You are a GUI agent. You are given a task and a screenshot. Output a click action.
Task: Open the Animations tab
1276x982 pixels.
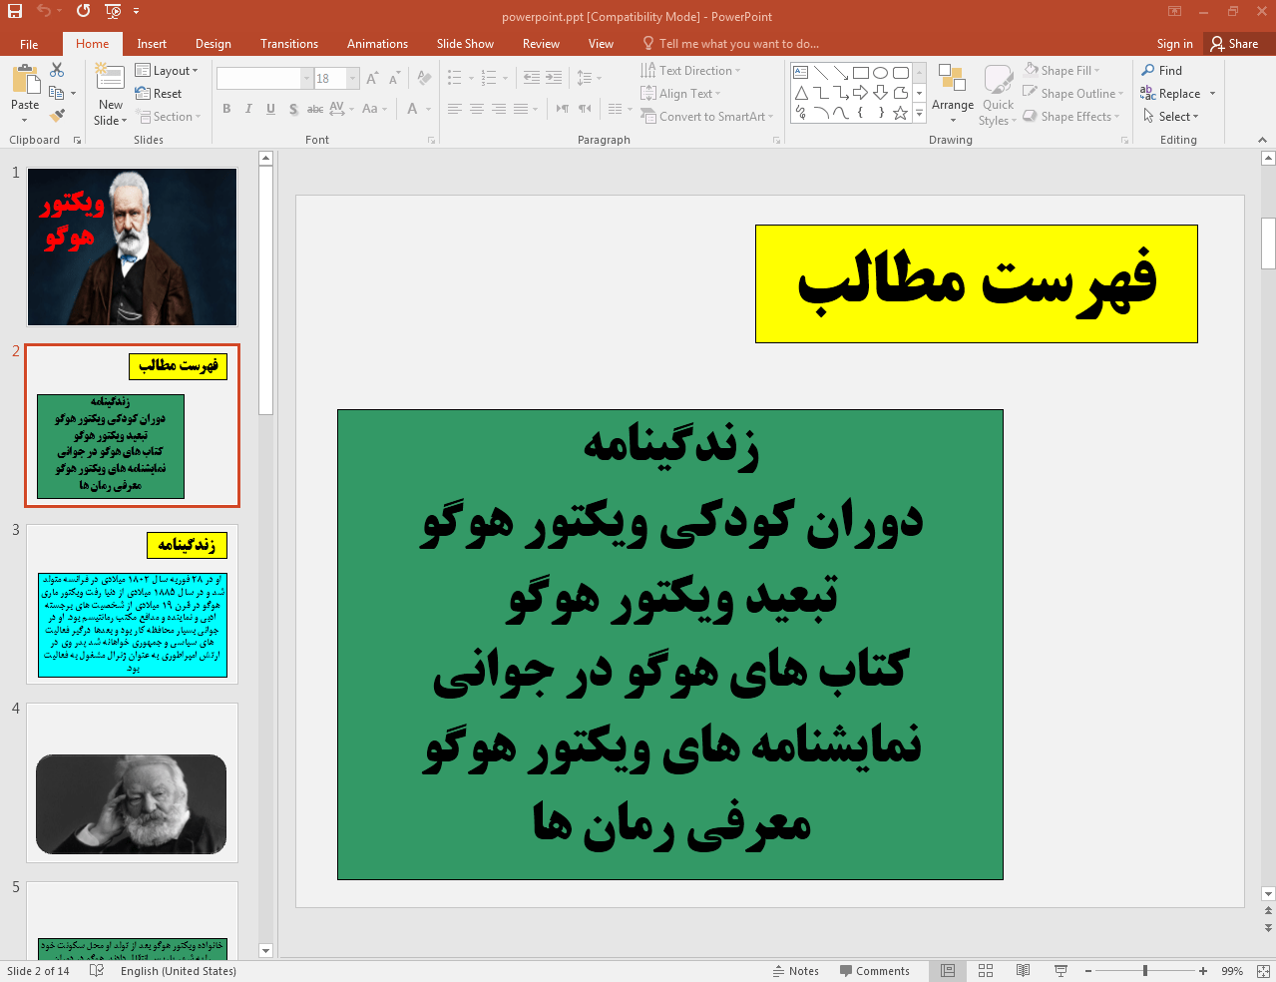tap(377, 44)
